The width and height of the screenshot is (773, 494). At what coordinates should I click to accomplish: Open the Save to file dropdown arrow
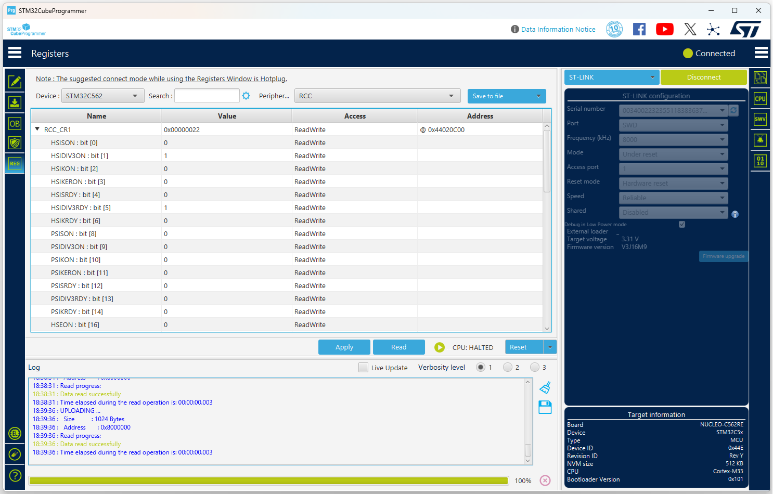click(x=539, y=96)
